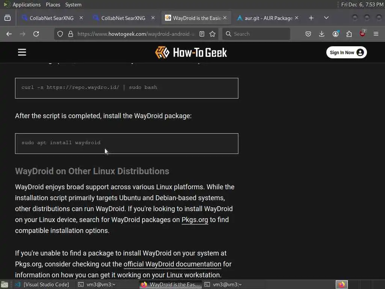The image size is (385, 289).
Task: Click the Sign In Now button
Action: click(346, 52)
